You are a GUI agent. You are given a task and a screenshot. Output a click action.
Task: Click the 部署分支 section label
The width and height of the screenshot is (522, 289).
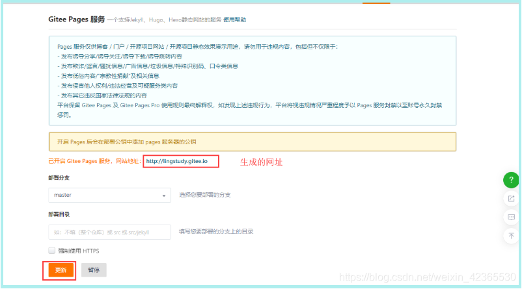click(60, 178)
